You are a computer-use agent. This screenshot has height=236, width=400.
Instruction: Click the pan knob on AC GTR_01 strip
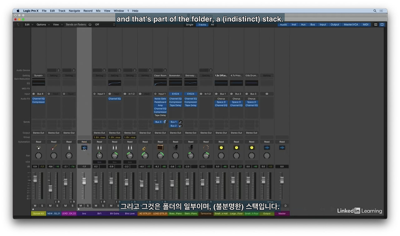(x=145, y=155)
